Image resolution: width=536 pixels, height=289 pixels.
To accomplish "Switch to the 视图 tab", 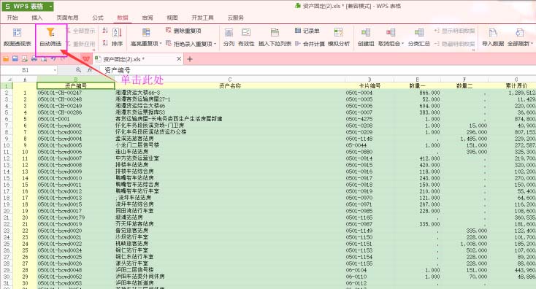I will (172, 18).
